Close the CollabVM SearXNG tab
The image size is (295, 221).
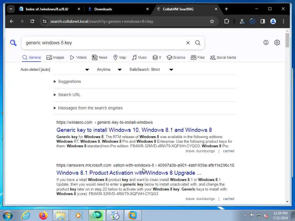tap(216, 9)
